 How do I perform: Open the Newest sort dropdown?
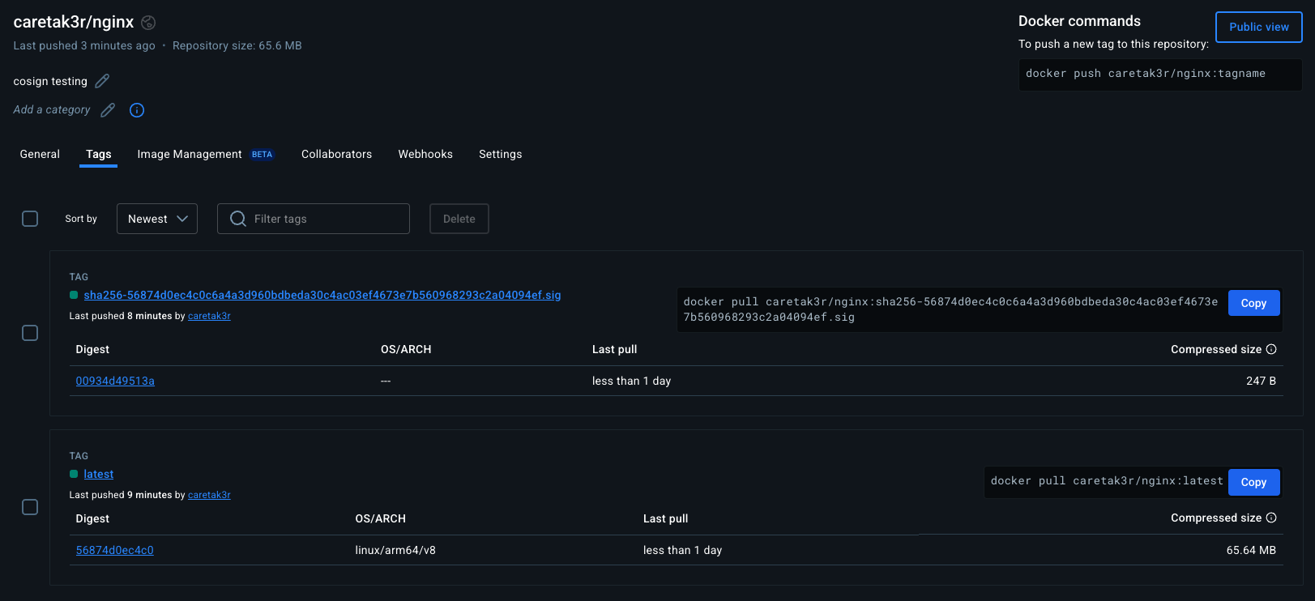tap(157, 219)
